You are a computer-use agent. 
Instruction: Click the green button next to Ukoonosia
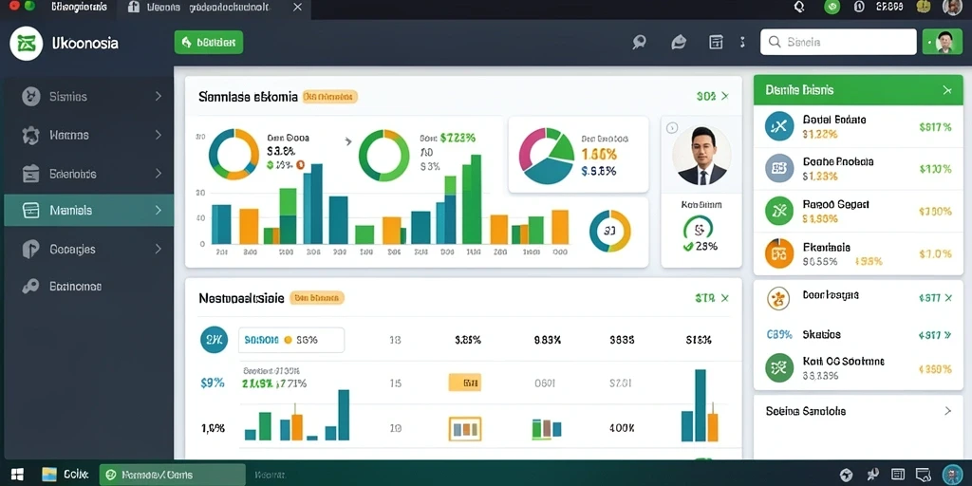point(208,42)
